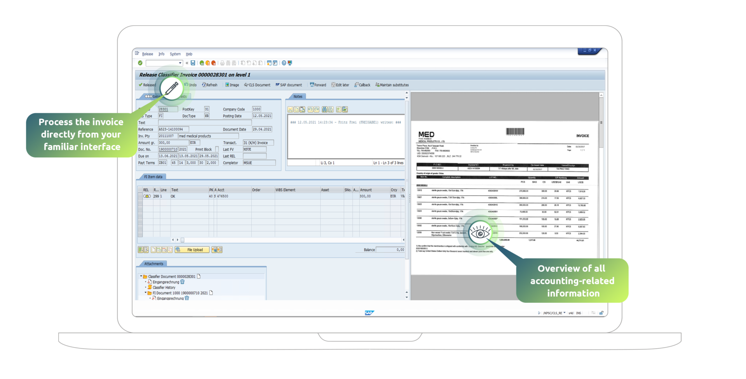The image size is (746, 379).
Task: Delete the Eingangsrechnung attachment via trash icon
Action: (182, 282)
